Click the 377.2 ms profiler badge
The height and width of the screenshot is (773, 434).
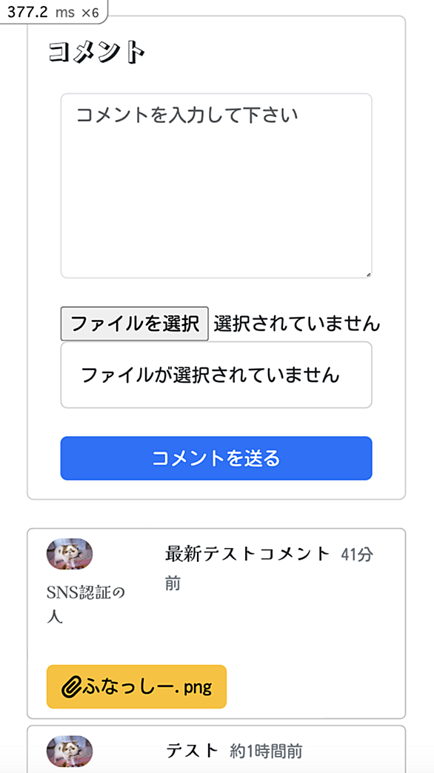53,13
